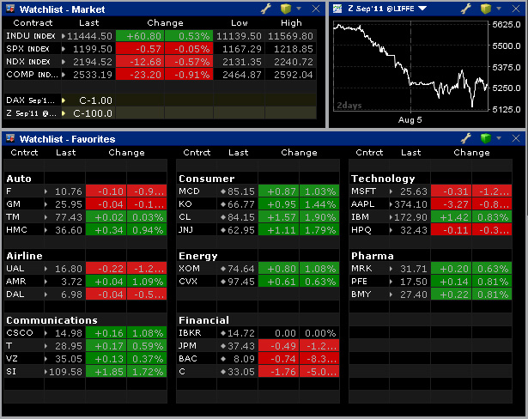
Task: Click yellow cube icon in chart window
Action: (486, 9)
